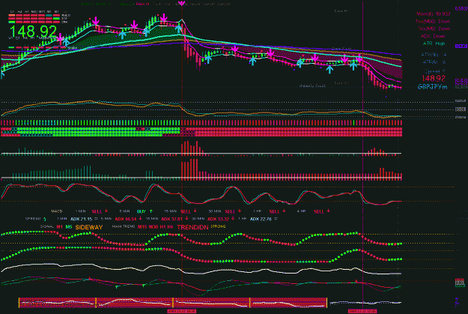Click the H4 main trend label
Viewport: 468px width, 314px height.
click(x=170, y=227)
